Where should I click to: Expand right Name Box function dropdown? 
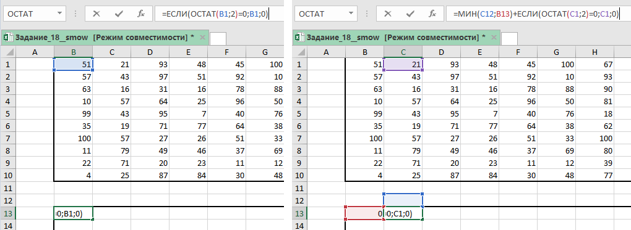pos(351,13)
